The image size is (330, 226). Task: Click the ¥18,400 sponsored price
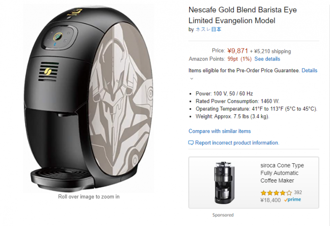(x=271, y=200)
